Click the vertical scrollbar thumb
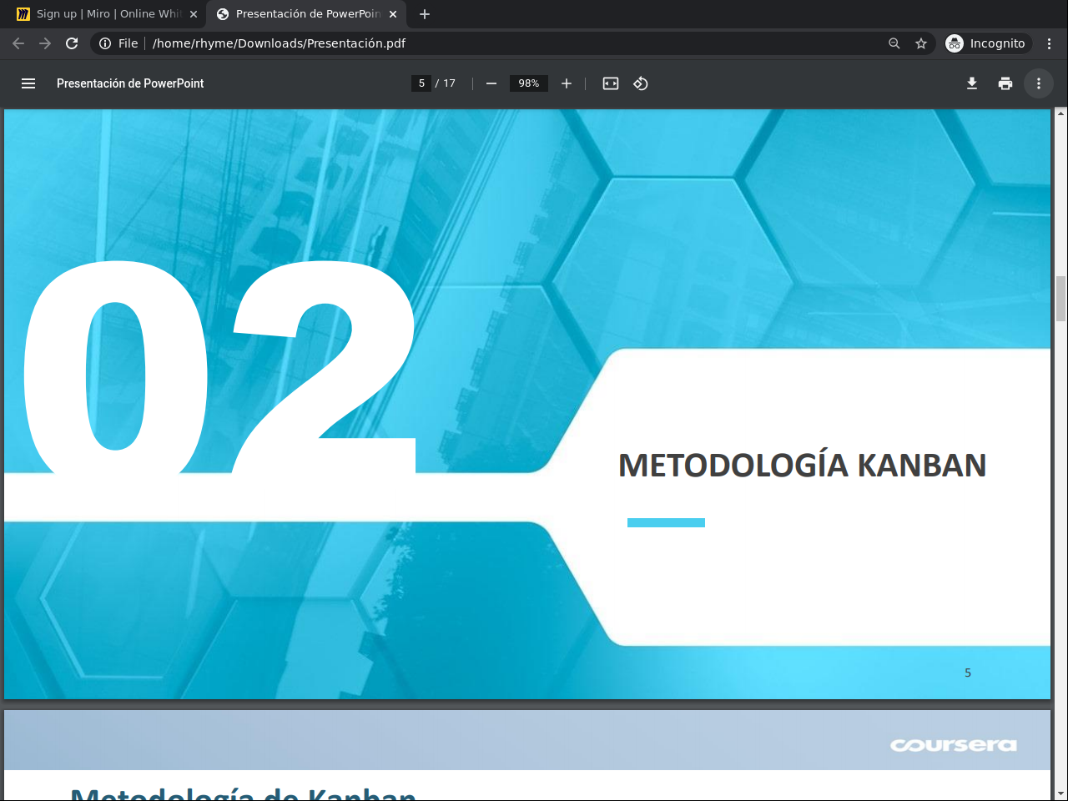The width and height of the screenshot is (1068, 801). (1061, 298)
